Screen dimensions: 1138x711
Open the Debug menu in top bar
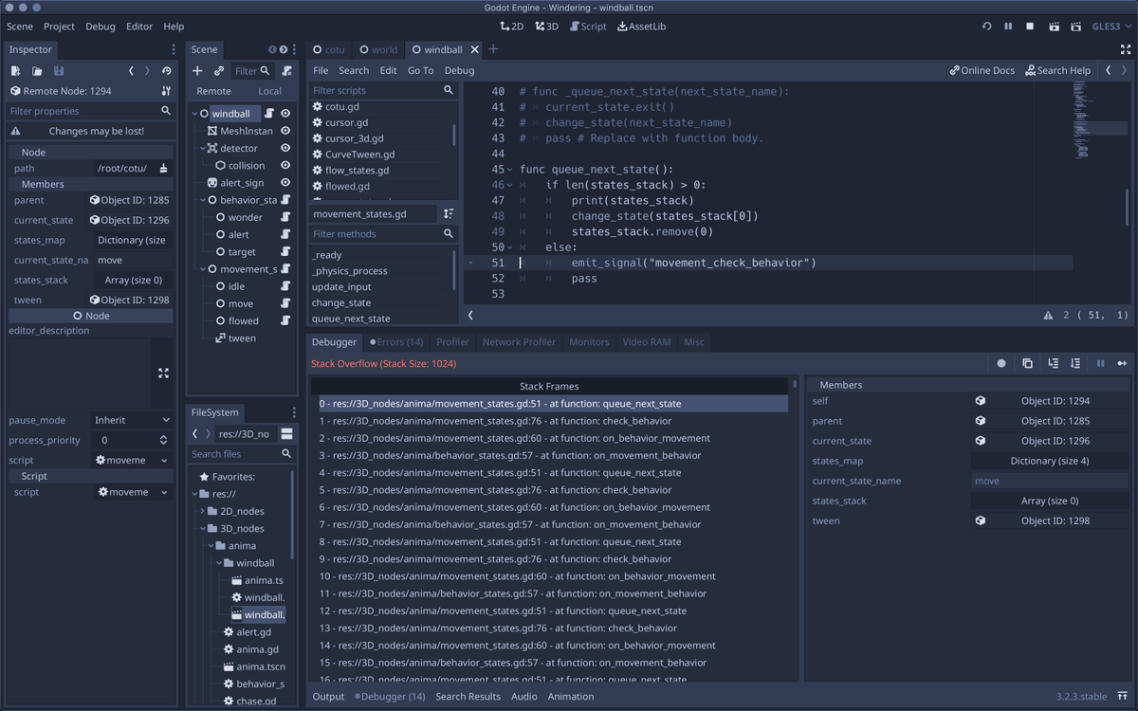tap(101, 27)
